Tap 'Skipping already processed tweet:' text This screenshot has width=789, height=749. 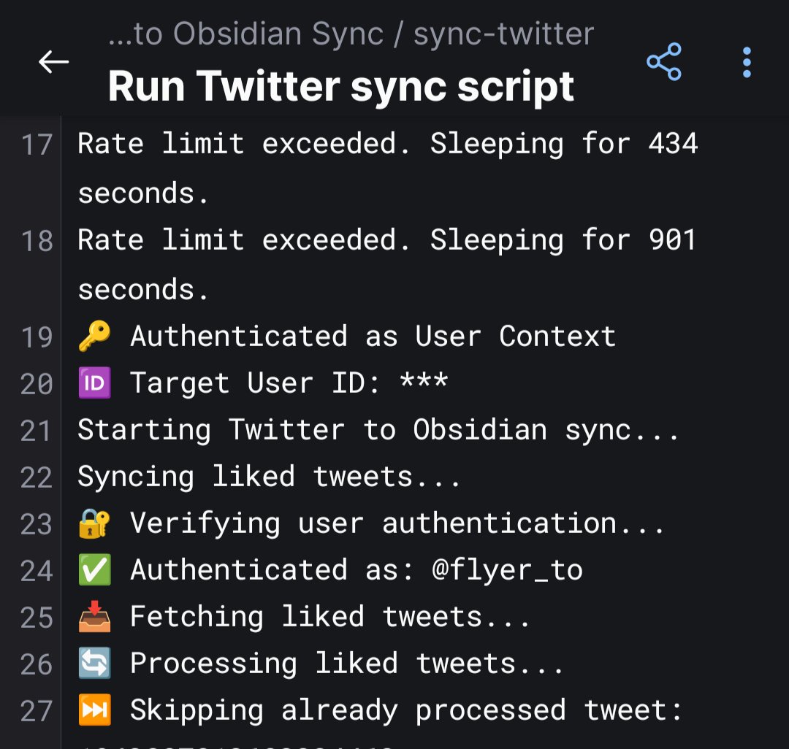coord(406,710)
